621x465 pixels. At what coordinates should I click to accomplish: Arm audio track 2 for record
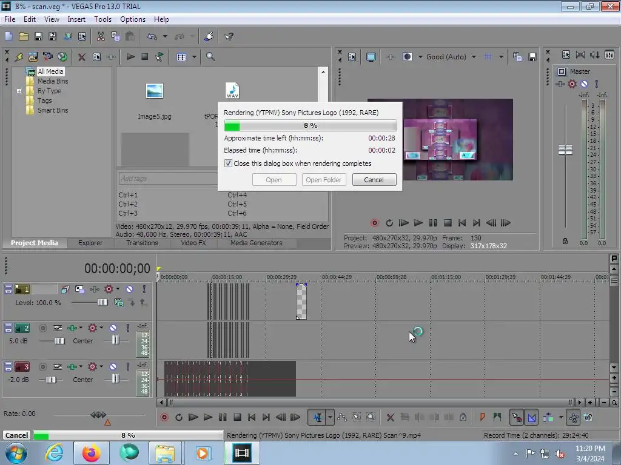click(43, 328)
